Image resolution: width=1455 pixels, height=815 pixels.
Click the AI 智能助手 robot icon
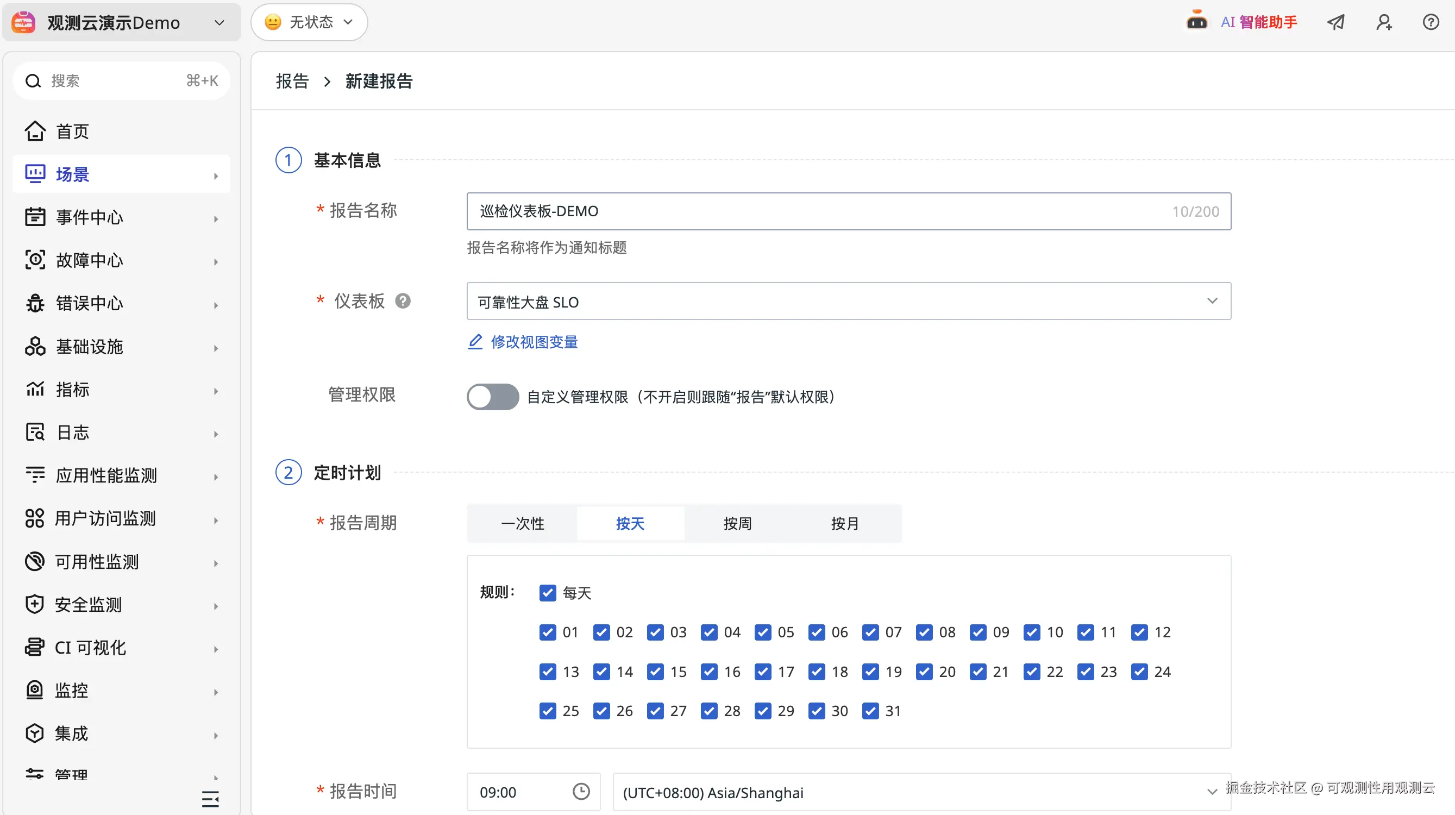point(1196,22)
